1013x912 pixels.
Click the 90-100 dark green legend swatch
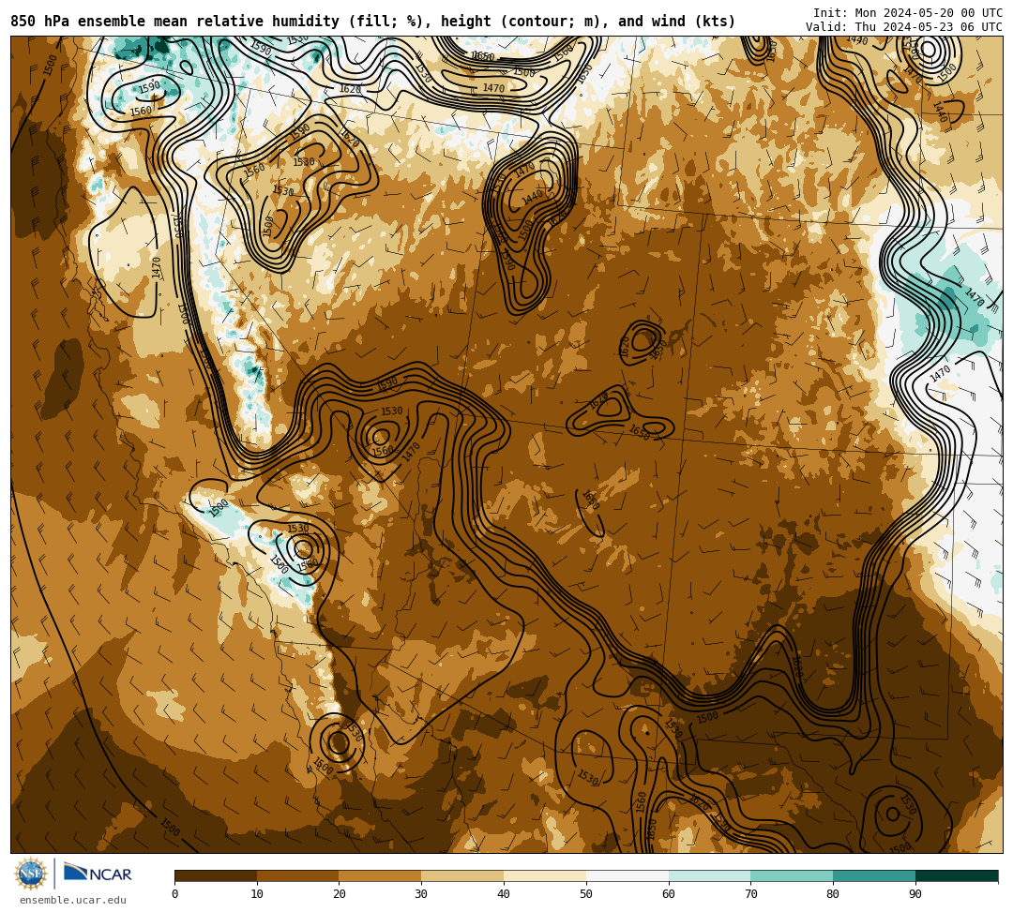(x=957, y=875)
